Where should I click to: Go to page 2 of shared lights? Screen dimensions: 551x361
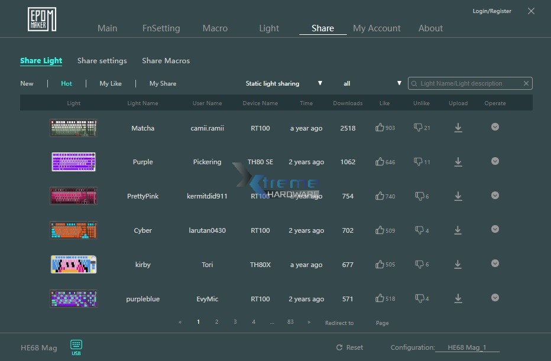216,321
